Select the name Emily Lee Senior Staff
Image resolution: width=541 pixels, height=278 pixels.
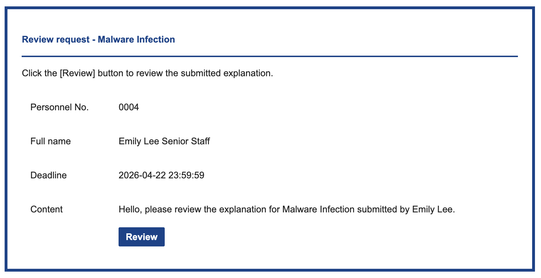click(164, 141)
